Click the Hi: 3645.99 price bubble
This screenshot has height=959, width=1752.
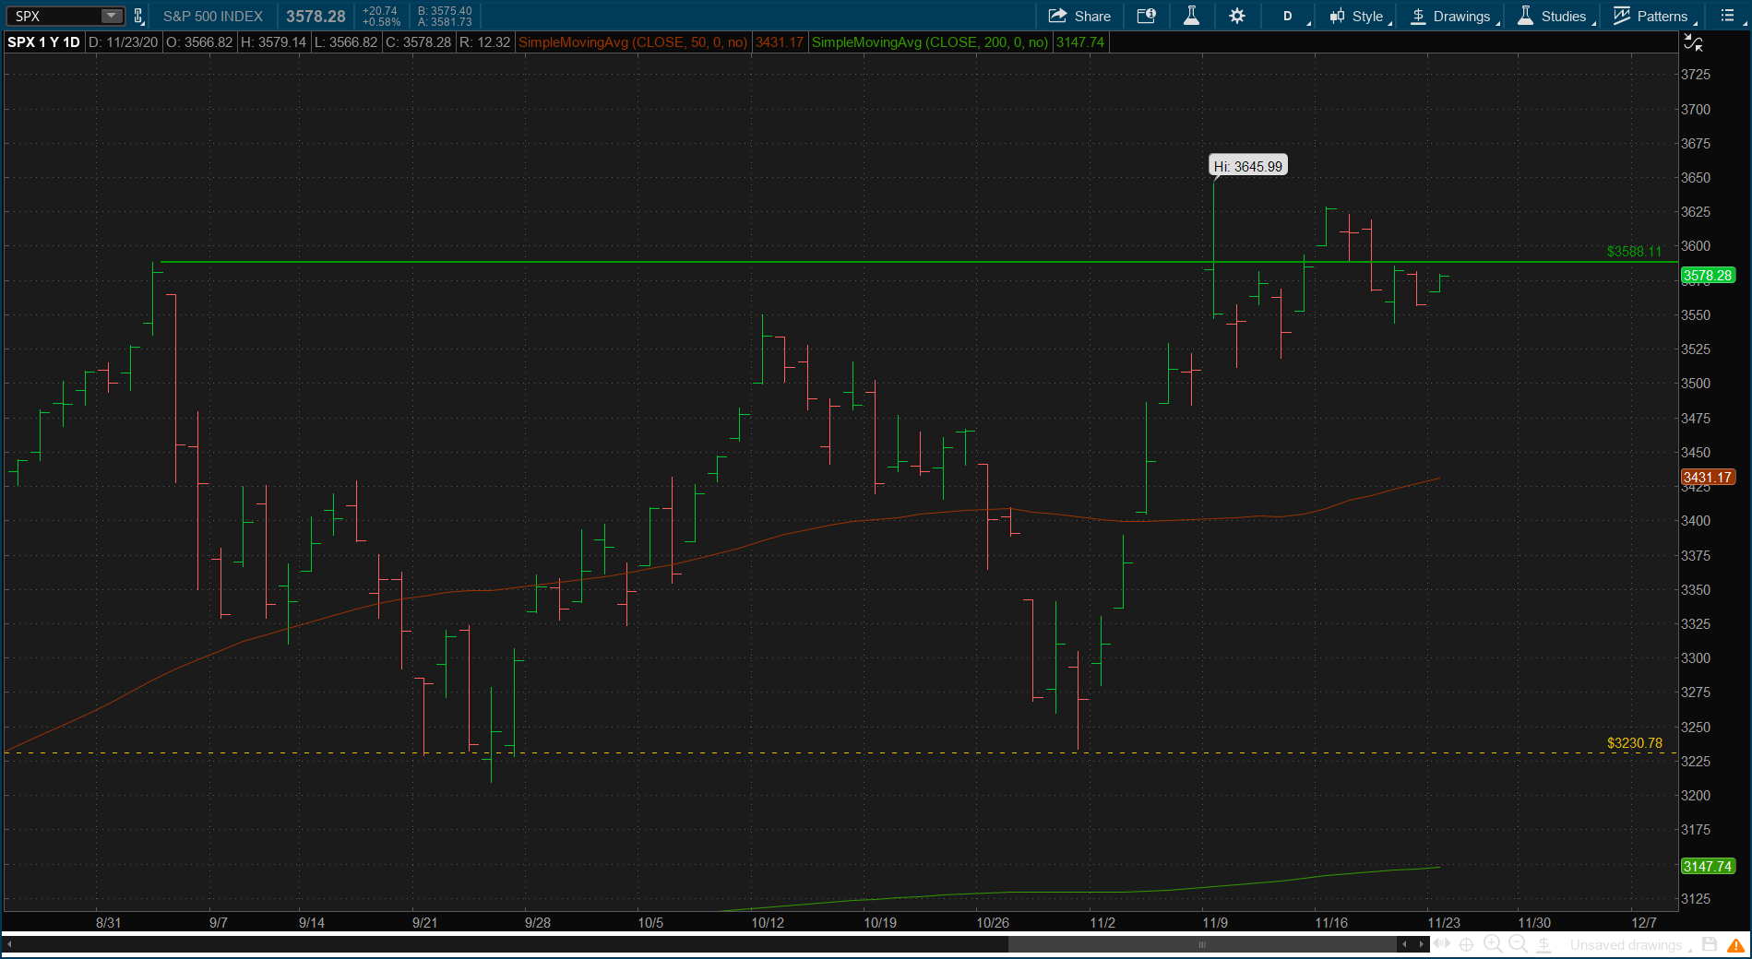tap(1247, 166)
